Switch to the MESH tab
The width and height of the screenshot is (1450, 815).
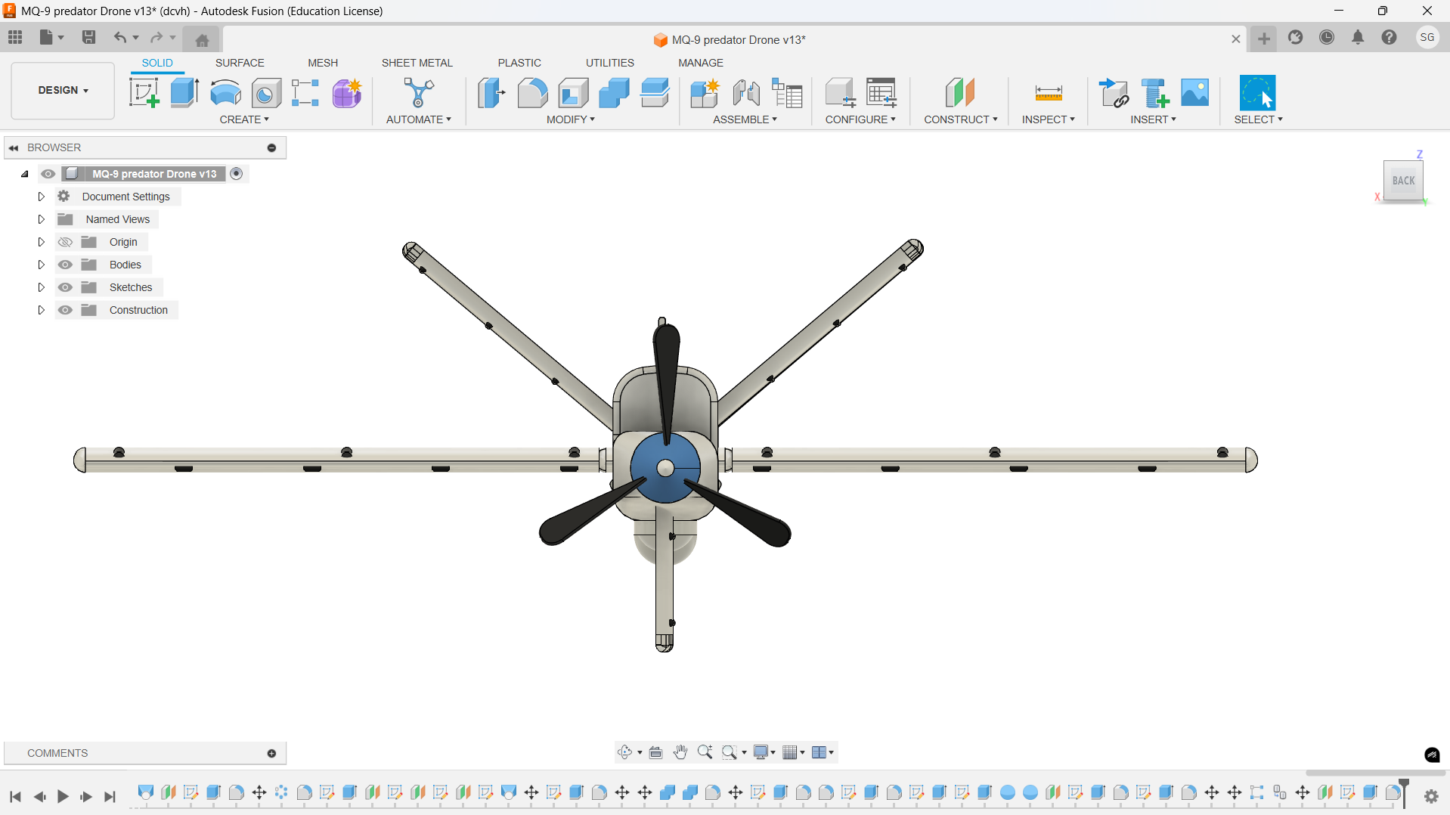pyautogui.click(x=323, y=63)
